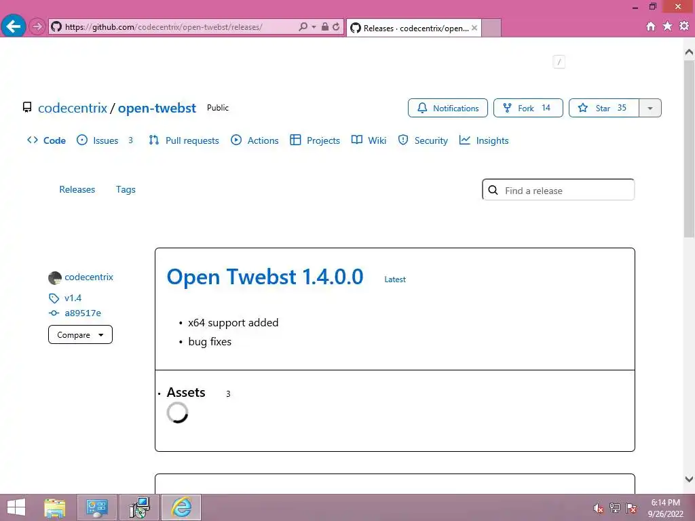Click the page scrollbar up arrow
This screenshot has height=521, width=695.
tap(689, 52)
